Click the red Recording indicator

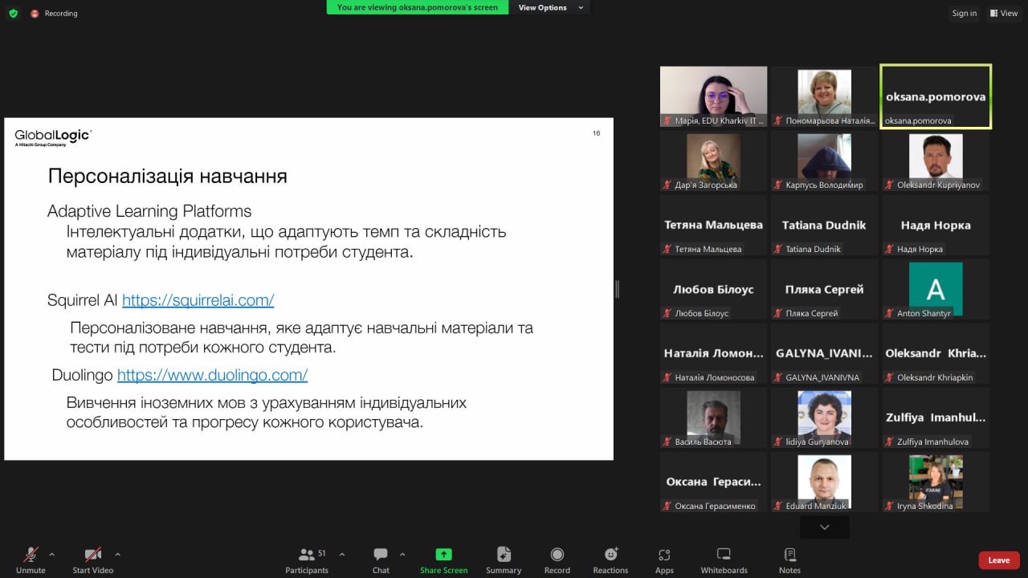[54, 13]
